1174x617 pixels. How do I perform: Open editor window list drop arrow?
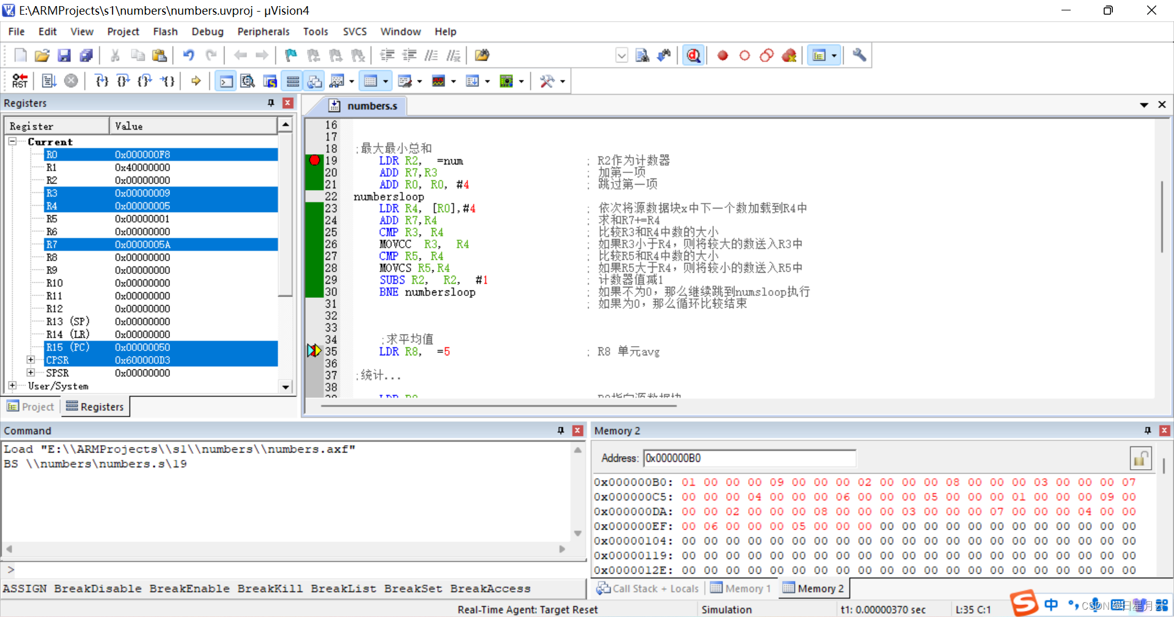click(1144, 105)
